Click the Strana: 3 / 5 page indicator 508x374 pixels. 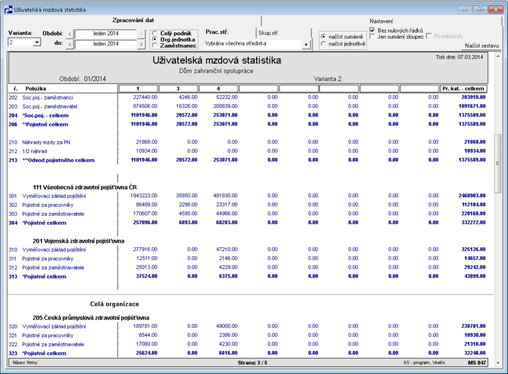[252, 363]
